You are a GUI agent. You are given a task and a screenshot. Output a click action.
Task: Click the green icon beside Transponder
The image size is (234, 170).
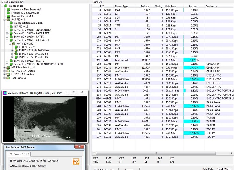pos(6,6)
